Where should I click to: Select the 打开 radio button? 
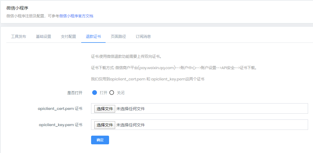(95, 93)
